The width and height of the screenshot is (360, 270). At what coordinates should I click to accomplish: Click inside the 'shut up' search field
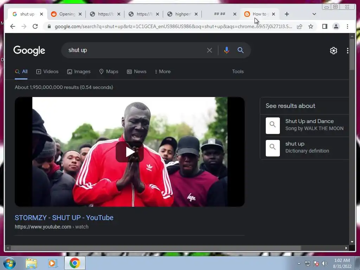pyautogui.click(x=135, y=50)
